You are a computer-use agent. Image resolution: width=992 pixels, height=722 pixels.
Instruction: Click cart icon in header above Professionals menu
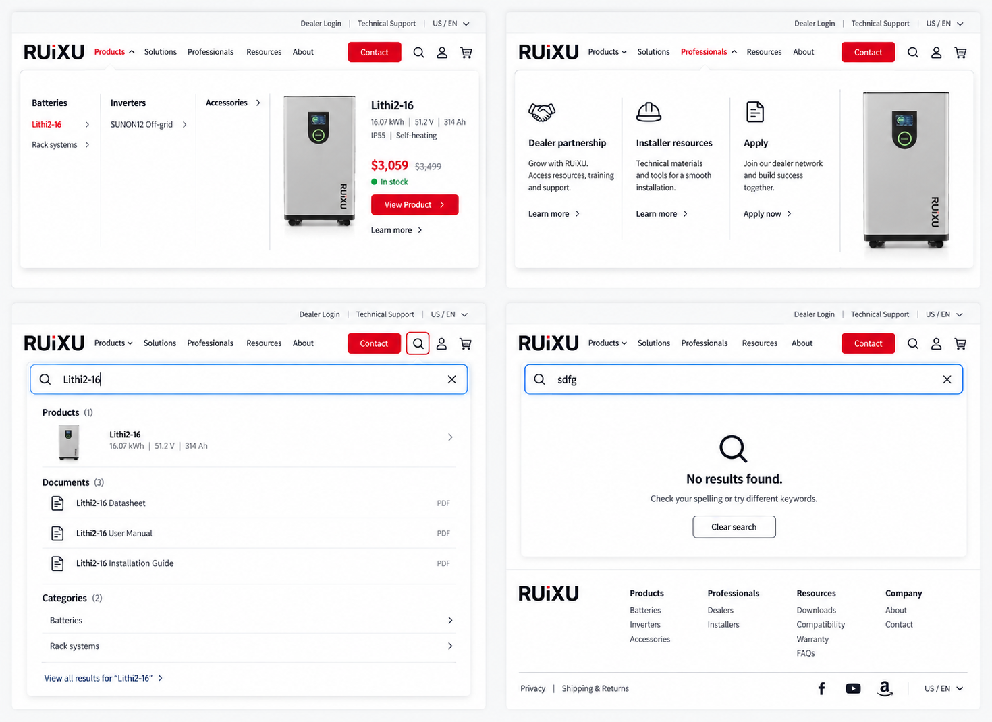point(960,52)
